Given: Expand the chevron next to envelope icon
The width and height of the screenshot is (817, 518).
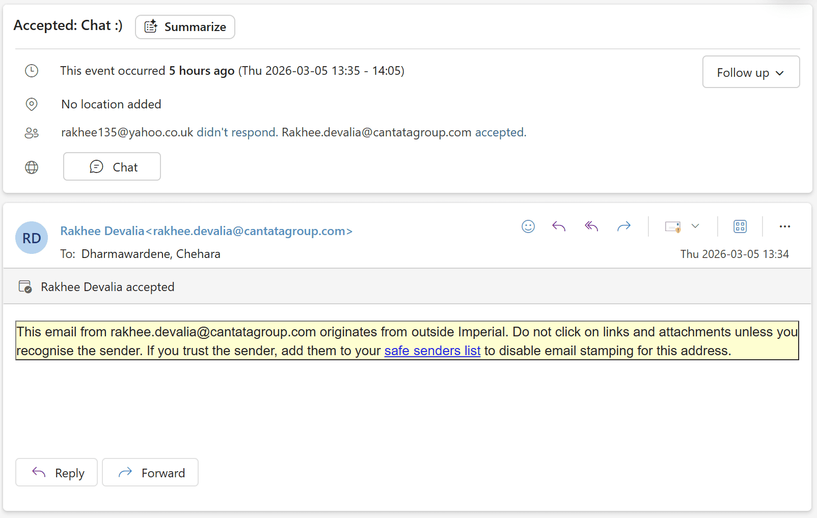Looking at the screenshot, I should pos(695,226).
